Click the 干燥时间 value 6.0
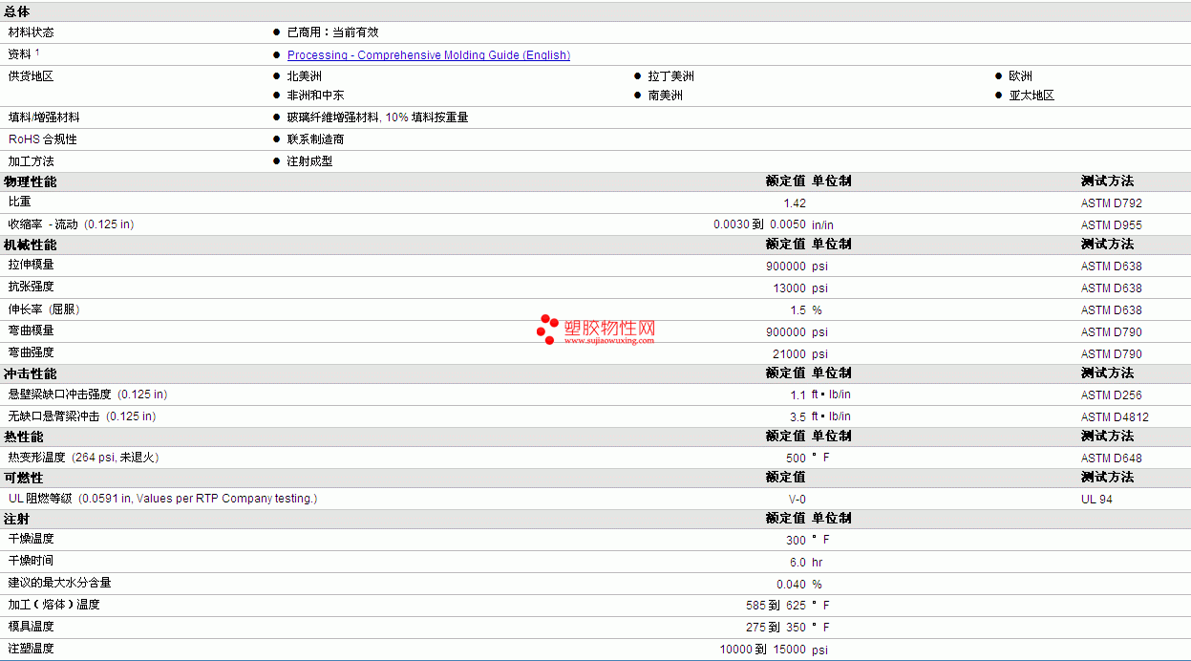1191x661 pixels. point(798,563)
